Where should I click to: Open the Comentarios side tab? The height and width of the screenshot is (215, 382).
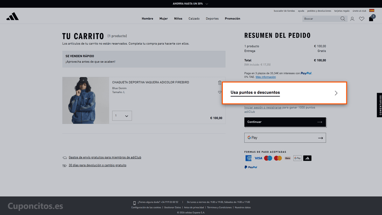[x=379, y=105]
